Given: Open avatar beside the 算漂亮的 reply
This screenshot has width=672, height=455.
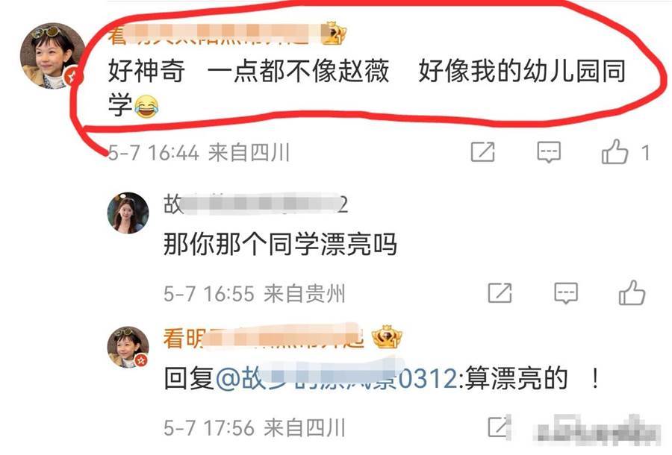Looking at the screenshot, I should pos(128,347).
